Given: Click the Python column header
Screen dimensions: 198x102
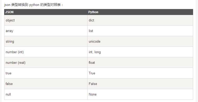Looking at the screenshot, I should tap(140, 12).
